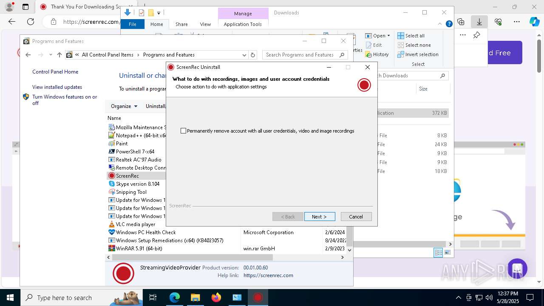This screenshot has height=306, width=544.
Task: Refresh the Programs and Features address bar
Action: [x=253, y=55]
